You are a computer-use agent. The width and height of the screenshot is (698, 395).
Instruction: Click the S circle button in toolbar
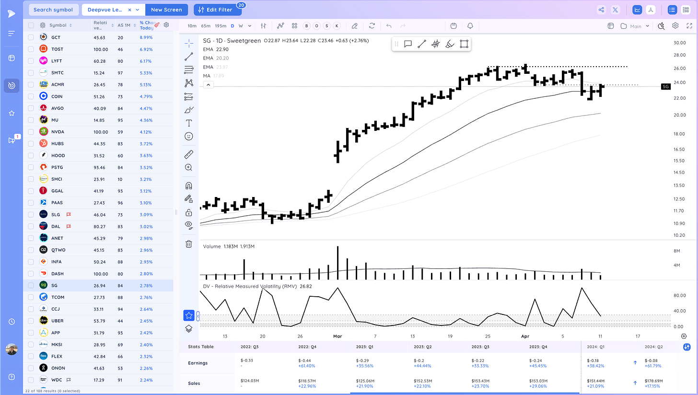[x=326, y=26]
